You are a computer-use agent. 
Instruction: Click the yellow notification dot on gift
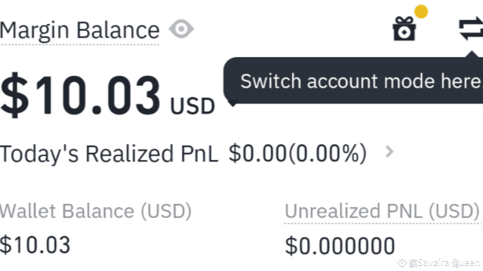pyautogui.click(x=421, y=12)
